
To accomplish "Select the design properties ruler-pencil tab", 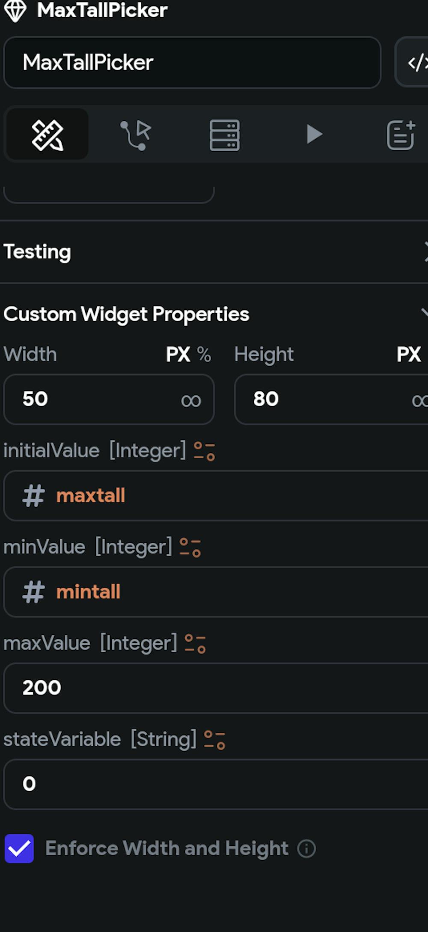I will click(47, 135).
